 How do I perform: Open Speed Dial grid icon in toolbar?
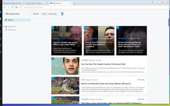click(16, 7)
